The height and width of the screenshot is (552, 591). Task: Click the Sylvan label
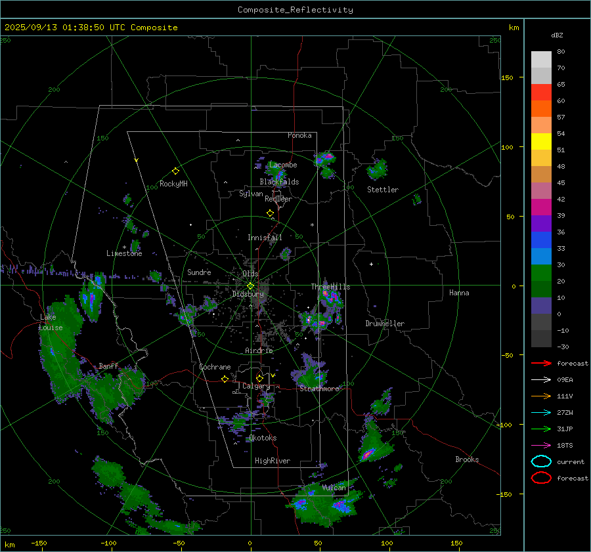pyautogui.click(x=251, y=194)
